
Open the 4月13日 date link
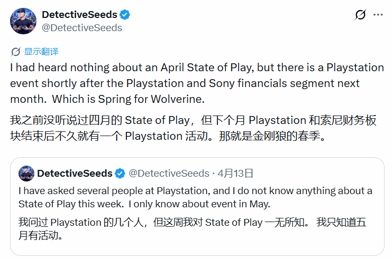[x=235, y=173]
